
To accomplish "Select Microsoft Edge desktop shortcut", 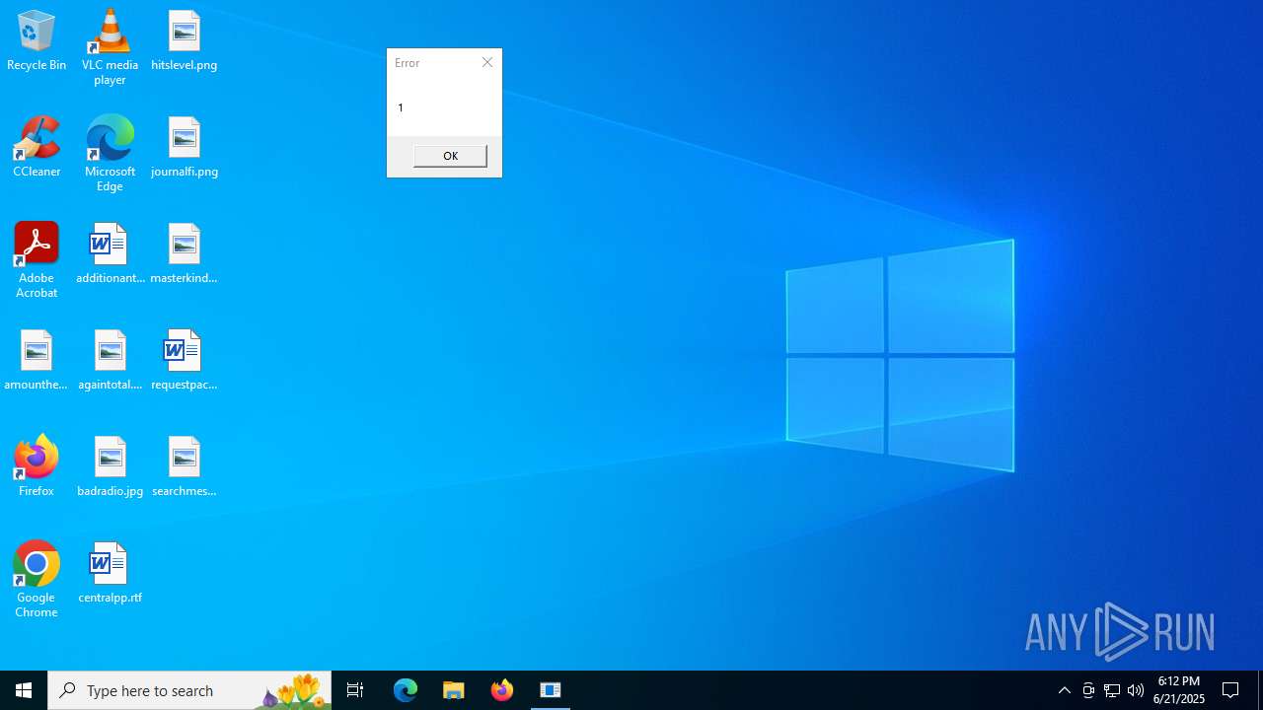I will (110, 154).
